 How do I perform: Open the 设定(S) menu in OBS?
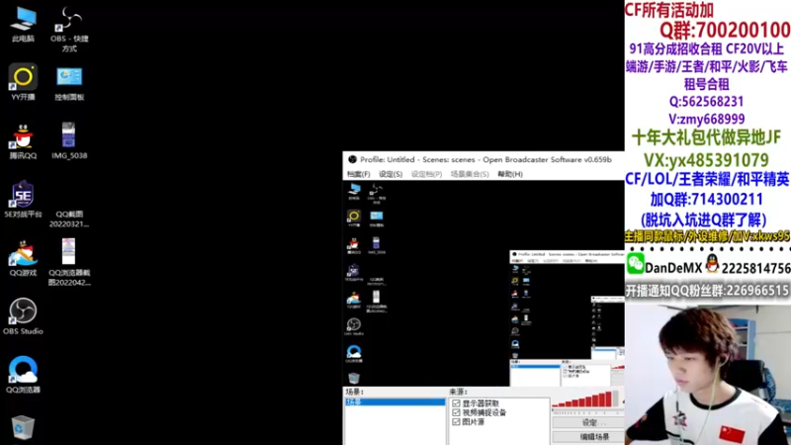391,174
